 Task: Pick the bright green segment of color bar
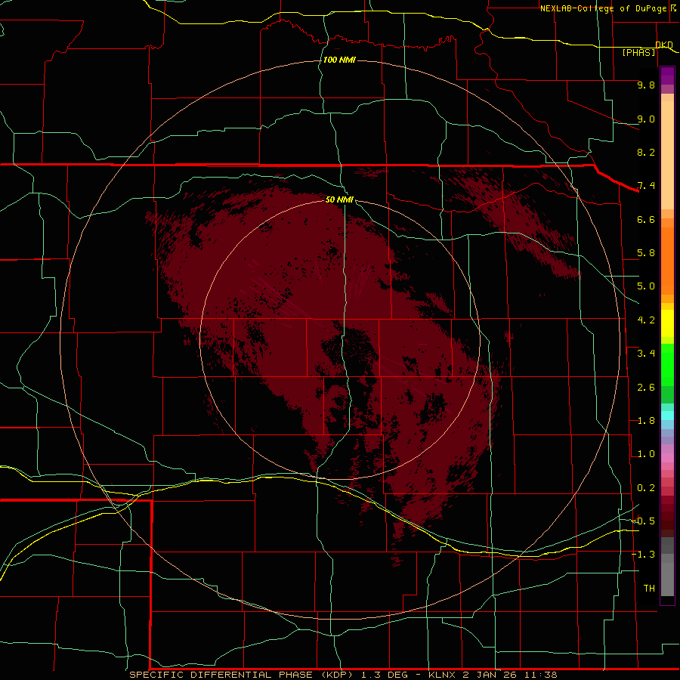667,364
